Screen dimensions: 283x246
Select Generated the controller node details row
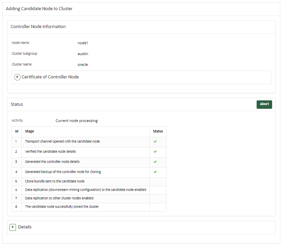pyautogui.click(x=89, y=162)
